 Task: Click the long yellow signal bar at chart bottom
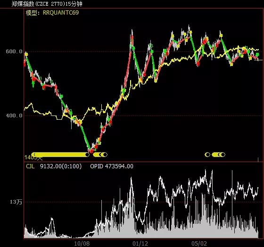60,155
